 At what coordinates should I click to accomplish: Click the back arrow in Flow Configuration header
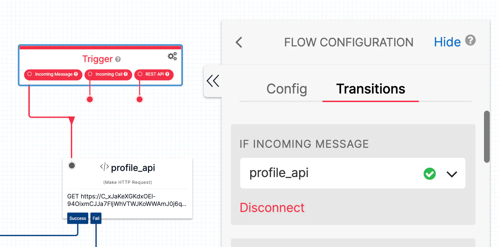(x=239, y=42)
